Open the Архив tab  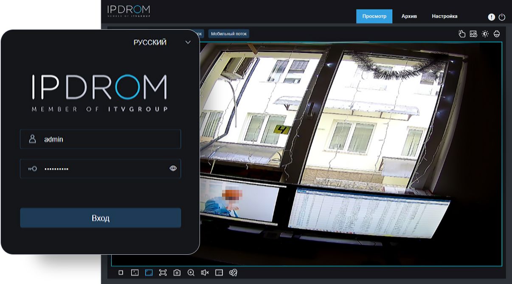pyautogui.click(x=409, y=16)
